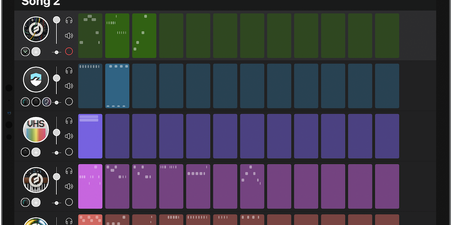451x225 pixels.
Task: Open the black knob effect on the blue track
Action: click(x=36, y=102)
